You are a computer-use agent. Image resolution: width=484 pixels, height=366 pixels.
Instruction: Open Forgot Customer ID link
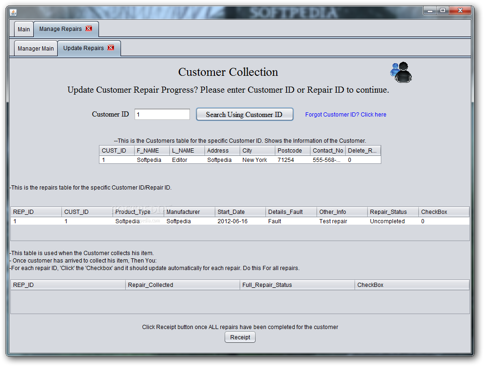[346, 114]
